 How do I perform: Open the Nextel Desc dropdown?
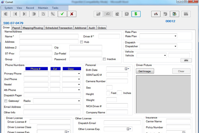[79, 84]
